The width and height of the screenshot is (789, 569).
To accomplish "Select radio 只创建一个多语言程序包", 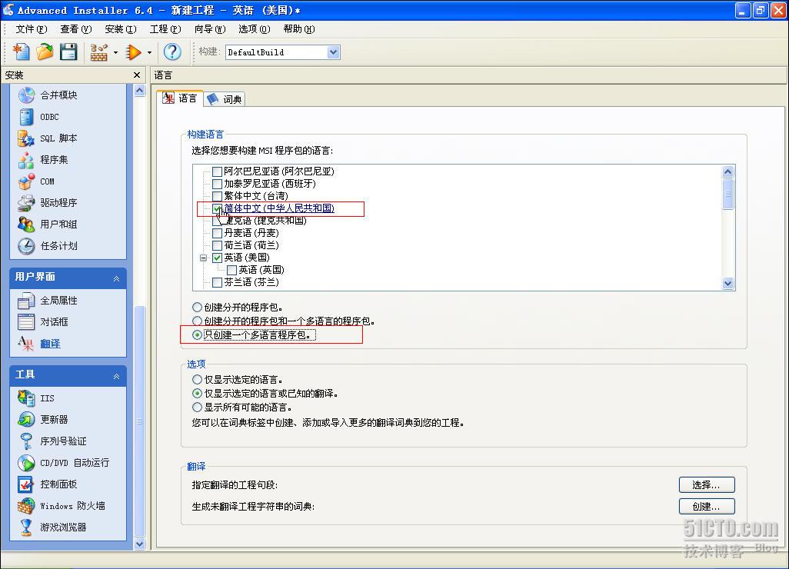I will point(197,334).
